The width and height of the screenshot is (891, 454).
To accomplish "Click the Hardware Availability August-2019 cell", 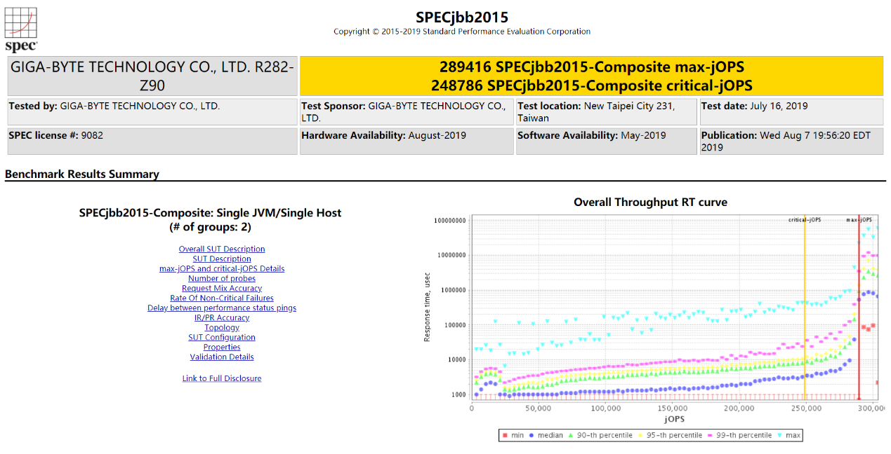I will [x=407, y=142].
